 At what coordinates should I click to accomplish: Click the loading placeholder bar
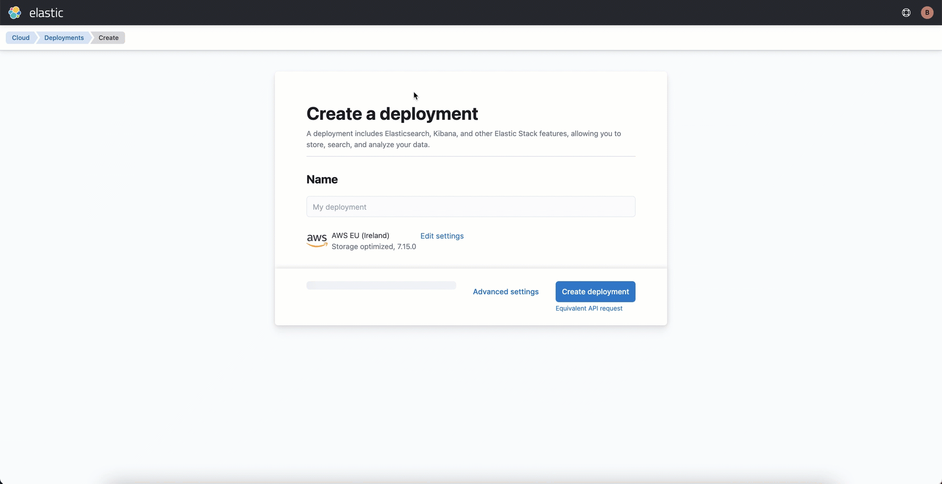pyautogui.click(x=382, y=285)
